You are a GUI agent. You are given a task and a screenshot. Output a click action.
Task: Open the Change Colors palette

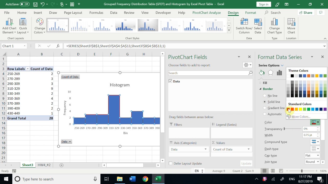(40, 26)
